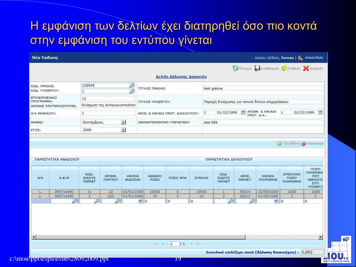356x267 pixels.
Task: Click the ΗΜ/ΝΙΑ ΠΛΗΡΩΜΗΣ column header
Action: click(268, 178)
